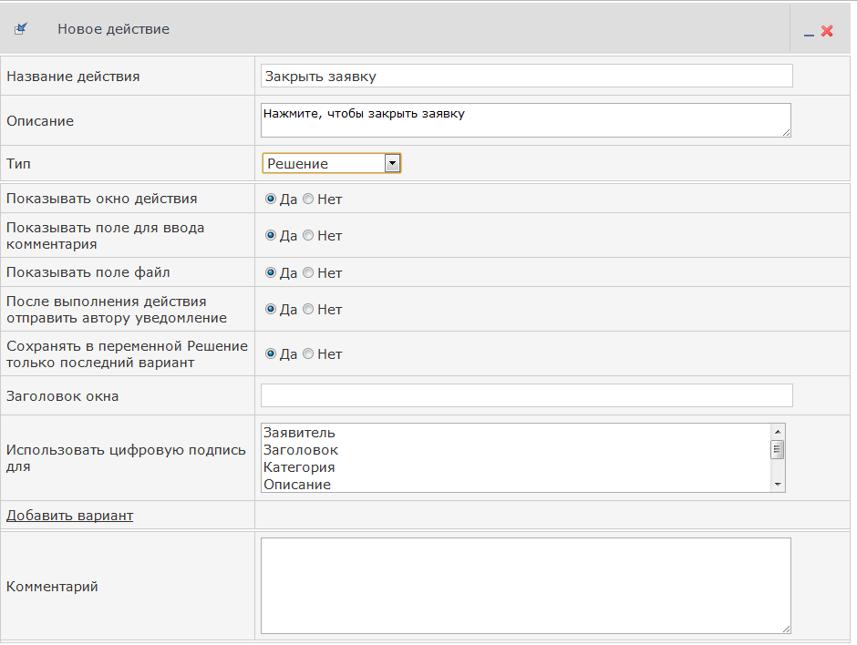Choose Да for comment input field option
Image resolution: width=857 pixels, height=645 pixels.
(271, 235)
